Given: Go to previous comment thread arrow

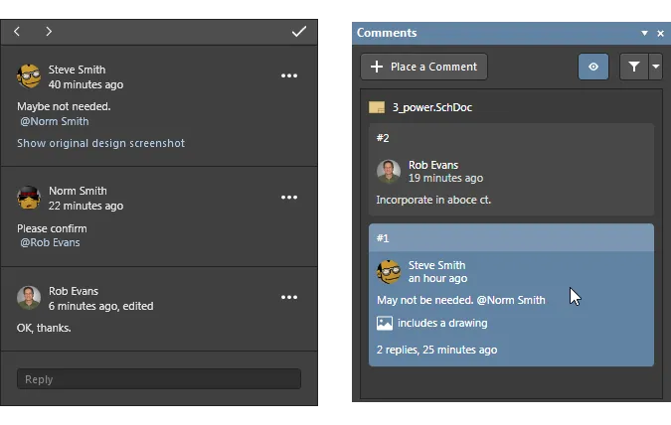Looking at the screenshot, I should 17,31.
